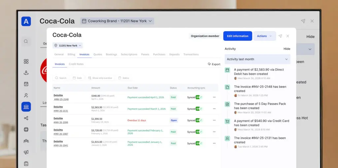
Task: Export the invoices list
Action: (x=214, y=64)
